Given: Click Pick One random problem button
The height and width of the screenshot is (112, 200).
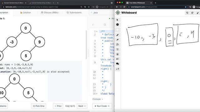Looking at the screenshot, I should tap(38, 106).
